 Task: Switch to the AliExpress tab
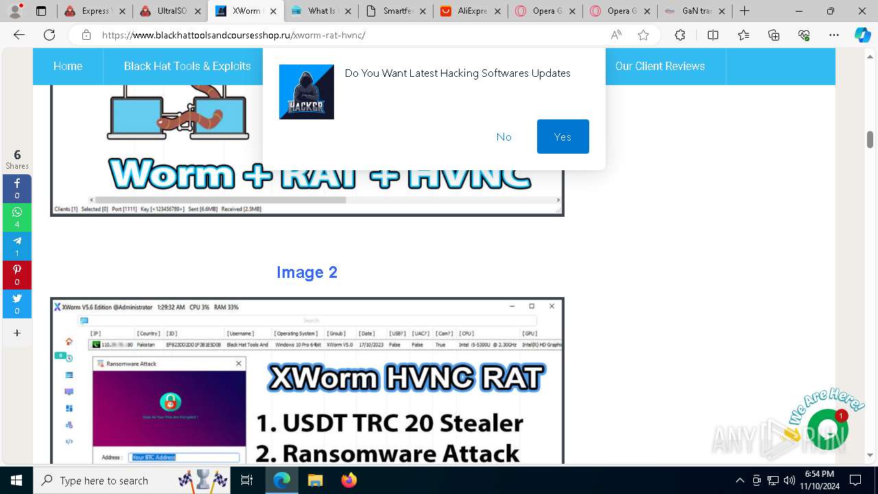pyautogui.click(x=472, y=11)
